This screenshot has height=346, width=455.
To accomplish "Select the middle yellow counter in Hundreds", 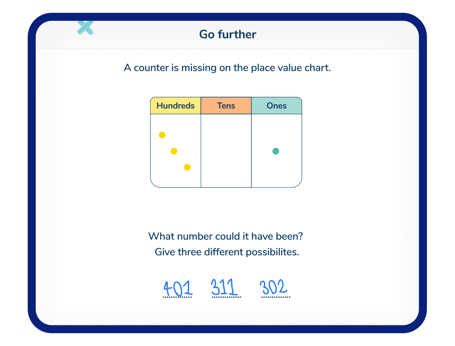I will [x=174, y=151].
